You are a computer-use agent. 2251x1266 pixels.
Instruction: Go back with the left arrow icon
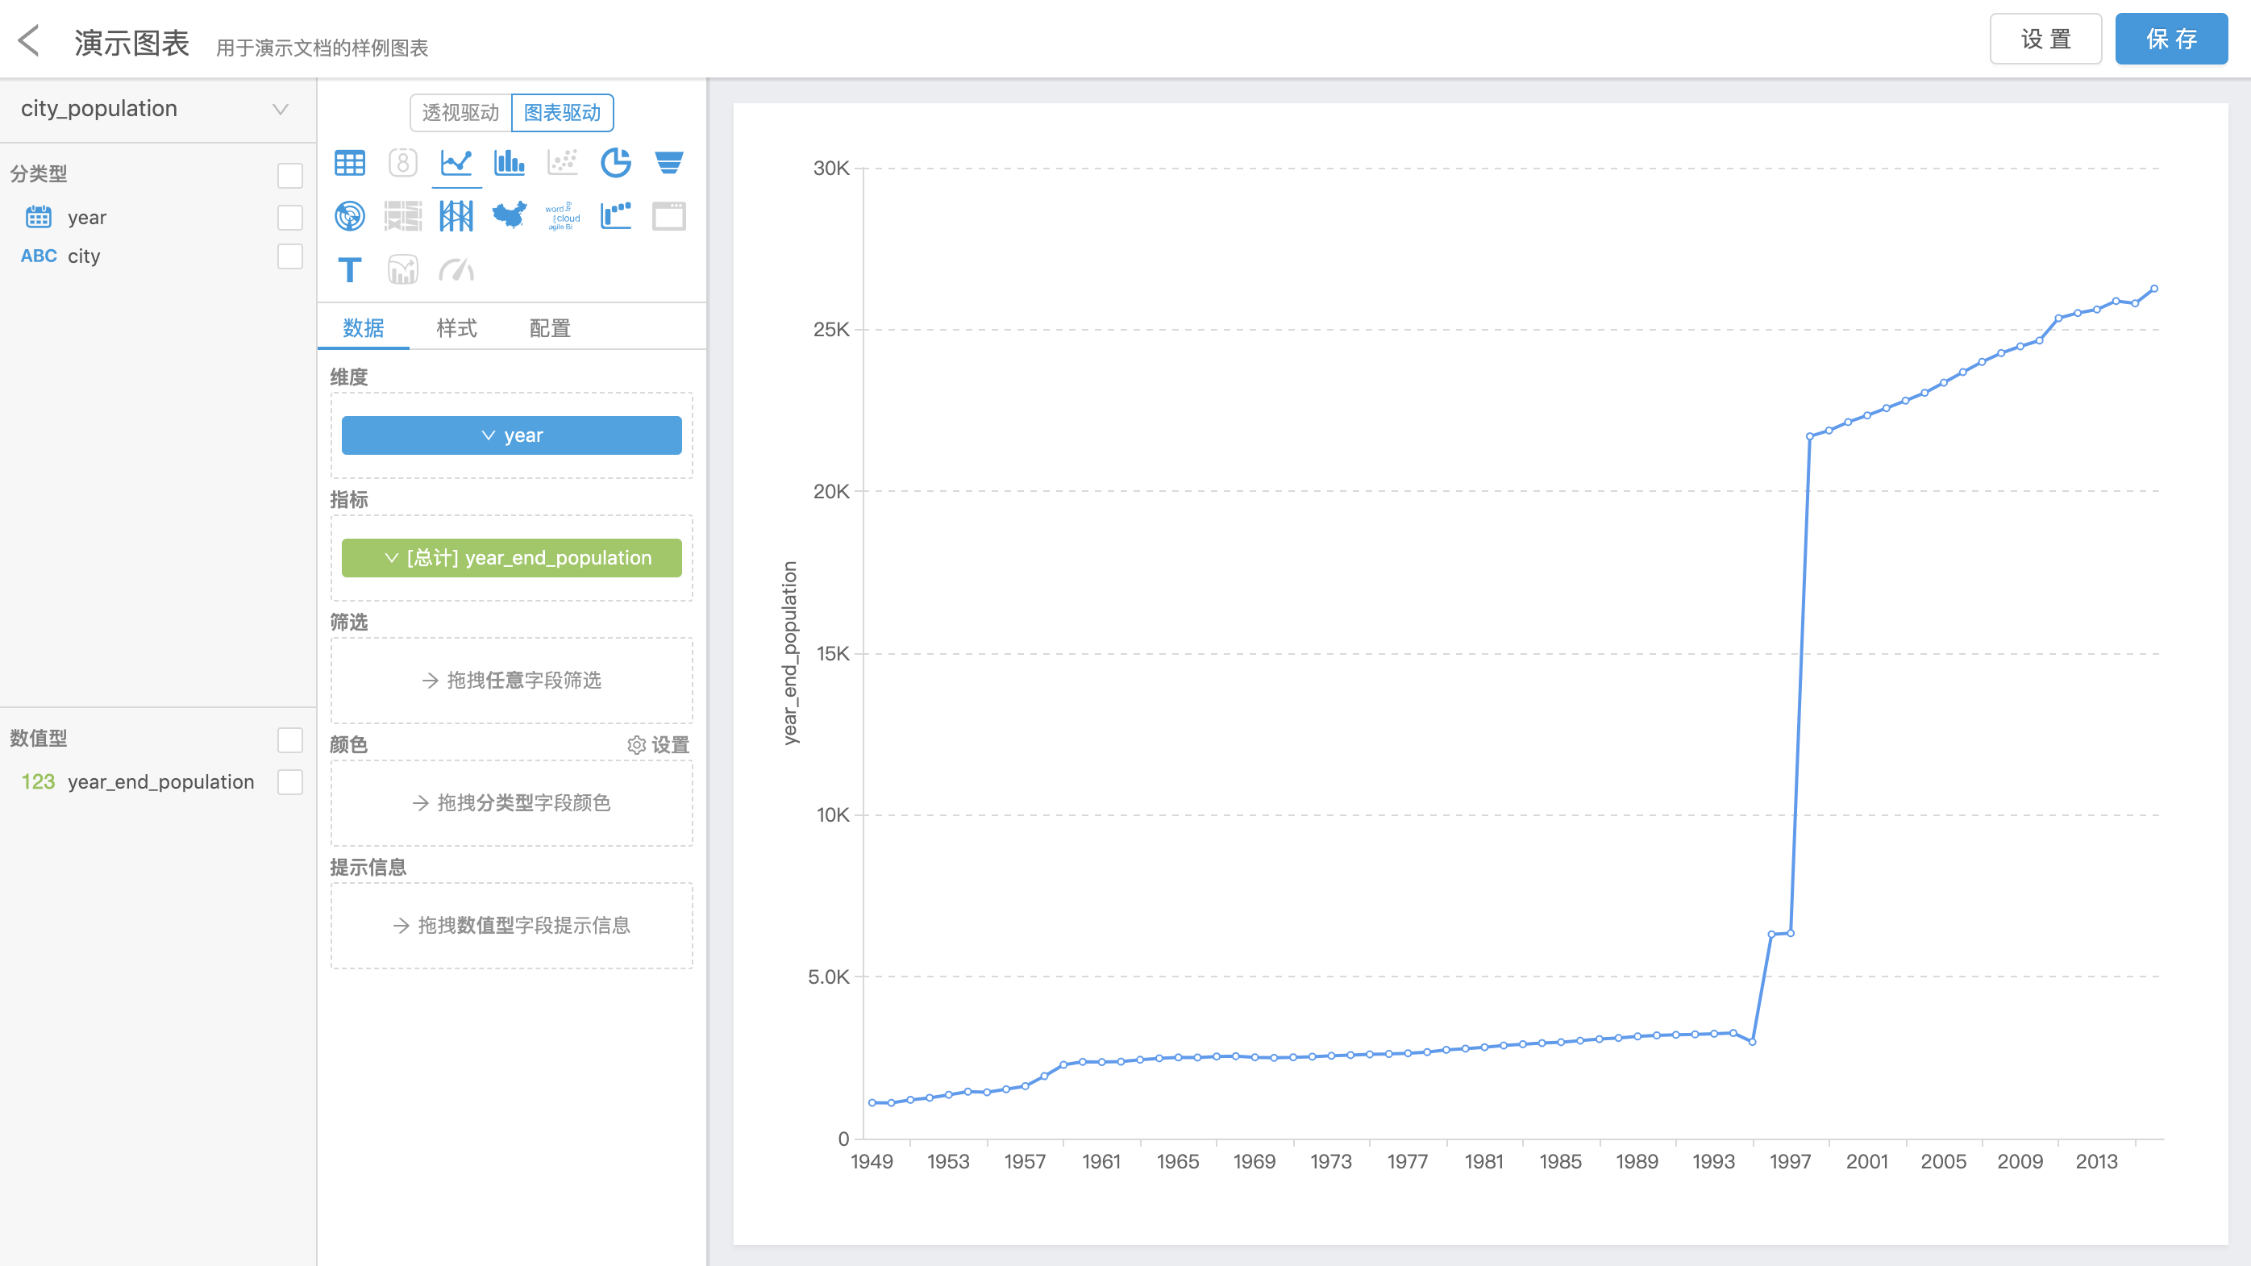[29, 41]
